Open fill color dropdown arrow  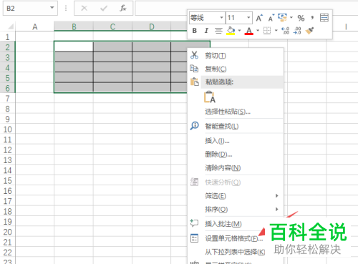click(x=239, y=31)
